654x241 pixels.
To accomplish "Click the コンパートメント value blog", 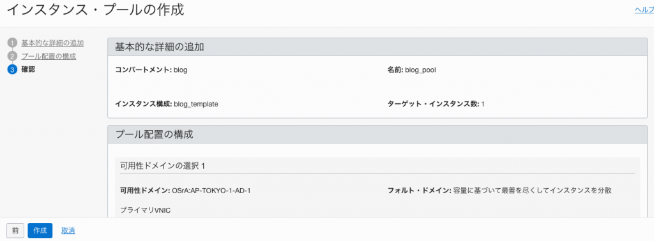I will tap(181, 70).
